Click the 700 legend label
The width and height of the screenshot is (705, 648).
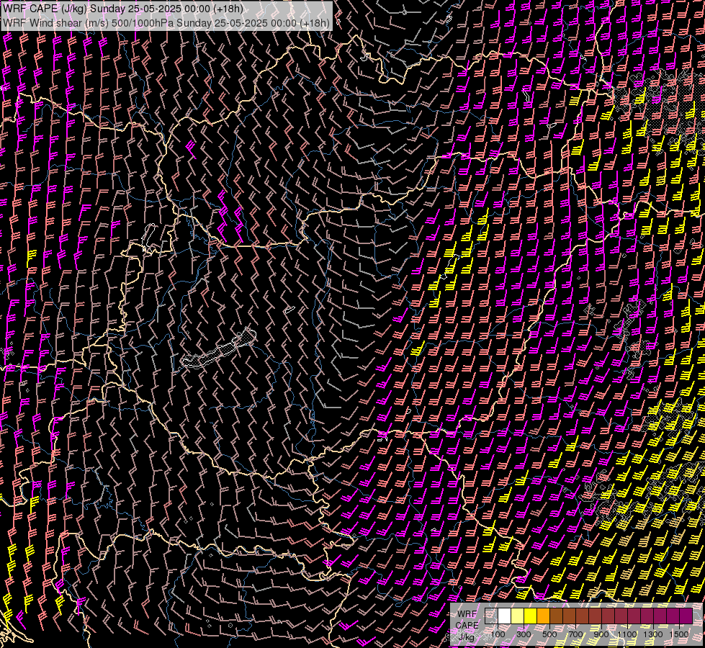[575, 634]
